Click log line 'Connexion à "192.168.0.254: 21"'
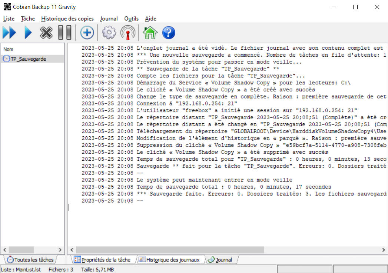388x273 pixels. 159,103
